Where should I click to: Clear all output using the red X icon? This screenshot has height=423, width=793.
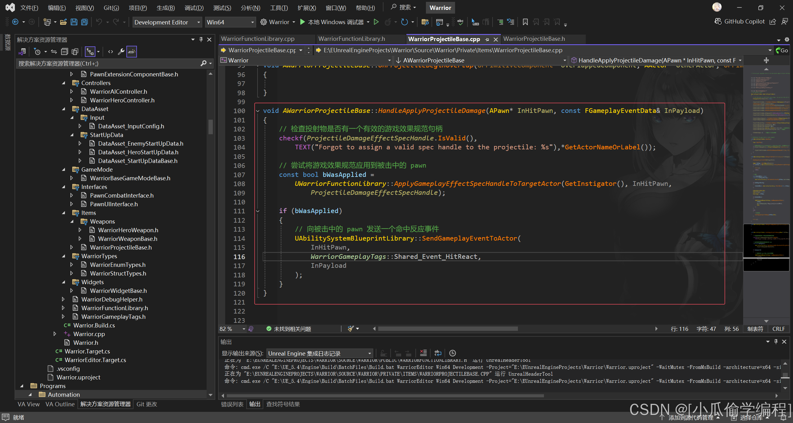click(x=423, y=353)
